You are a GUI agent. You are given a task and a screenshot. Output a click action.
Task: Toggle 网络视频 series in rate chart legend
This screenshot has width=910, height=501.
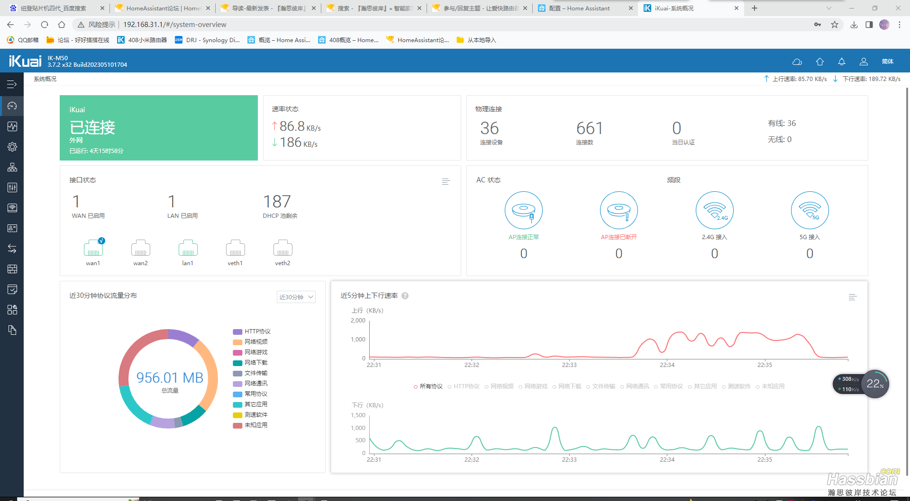tap(499, 386)
